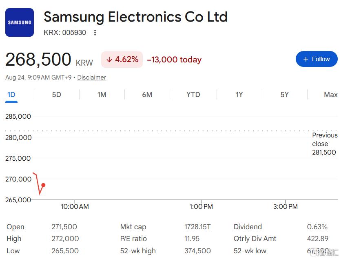Open the three-dot more options menu

coord(95,33)
